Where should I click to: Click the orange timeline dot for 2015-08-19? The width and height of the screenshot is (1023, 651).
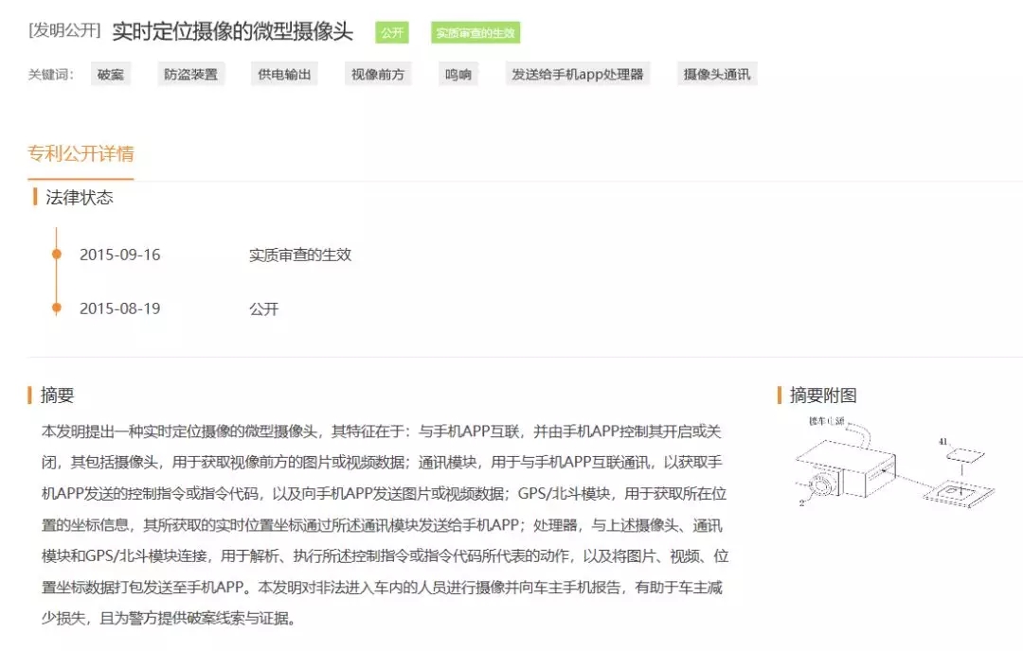[x=57, y=308]
